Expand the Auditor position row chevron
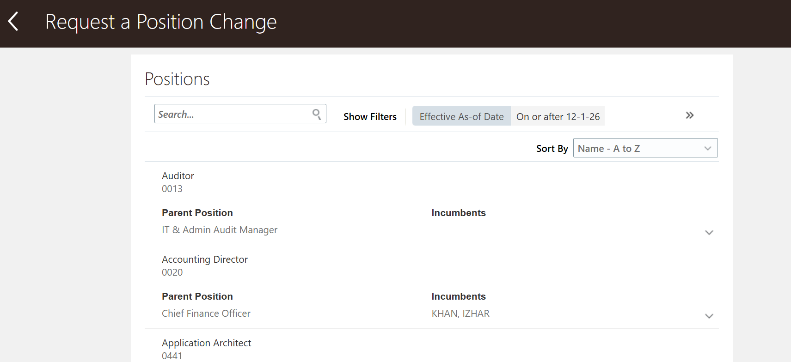Image resolution: width=791 pixels, height=362 pixels. (x=709, y=232)
